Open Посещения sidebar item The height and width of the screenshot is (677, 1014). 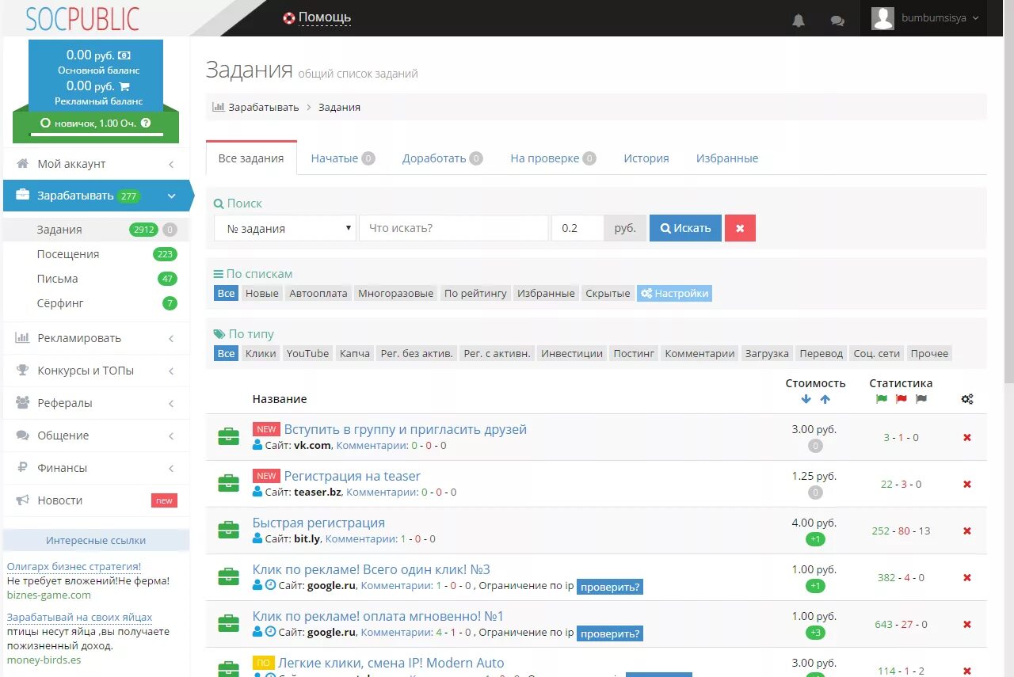pyautogui.click(x=96, y=254)
